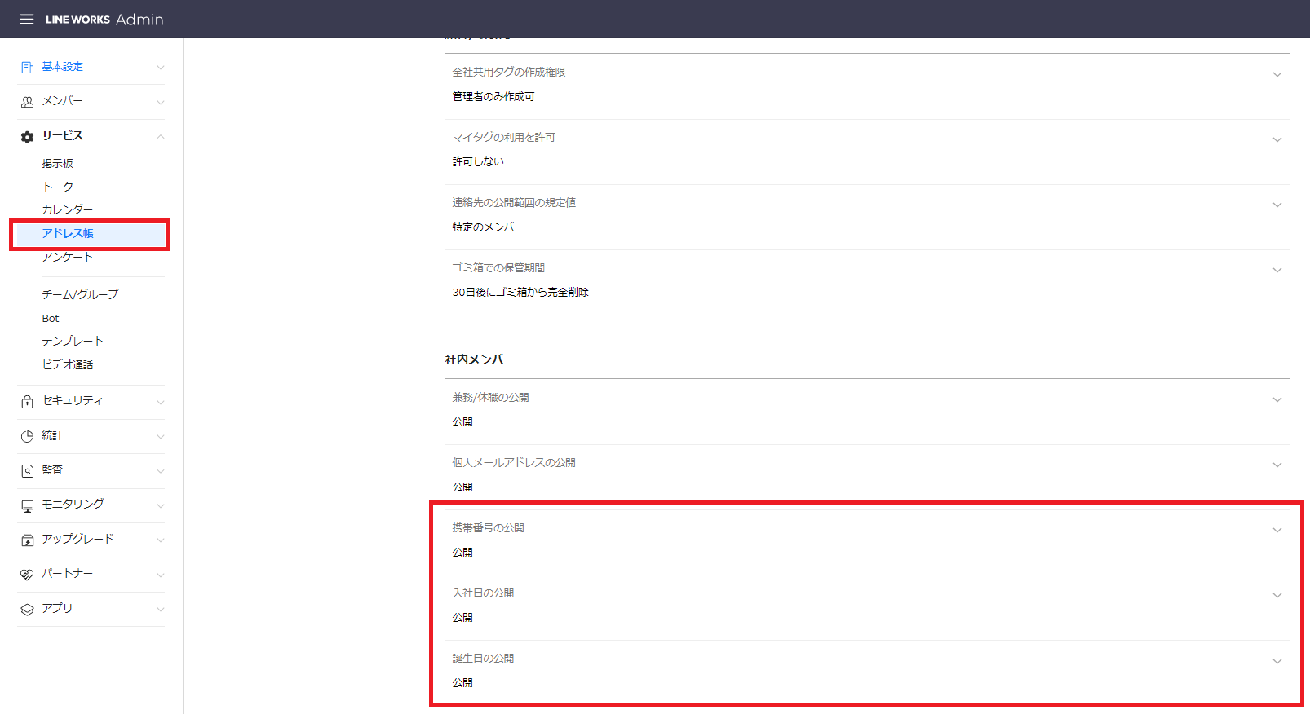Screen dimensions: 1310x714
Task: Click the 基本設定 sidebar icon
Action: click(27, 68)
